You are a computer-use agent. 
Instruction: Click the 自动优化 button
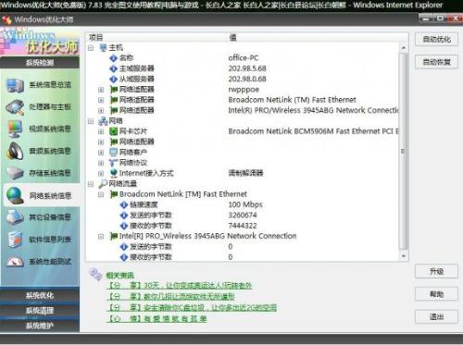436,40
